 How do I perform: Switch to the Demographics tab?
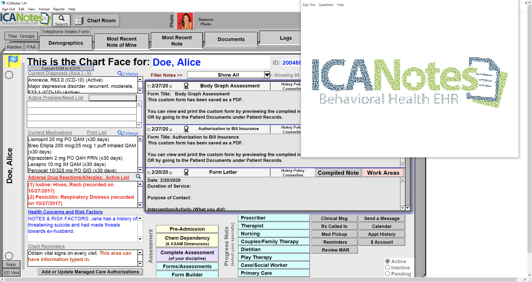point(66,43)
